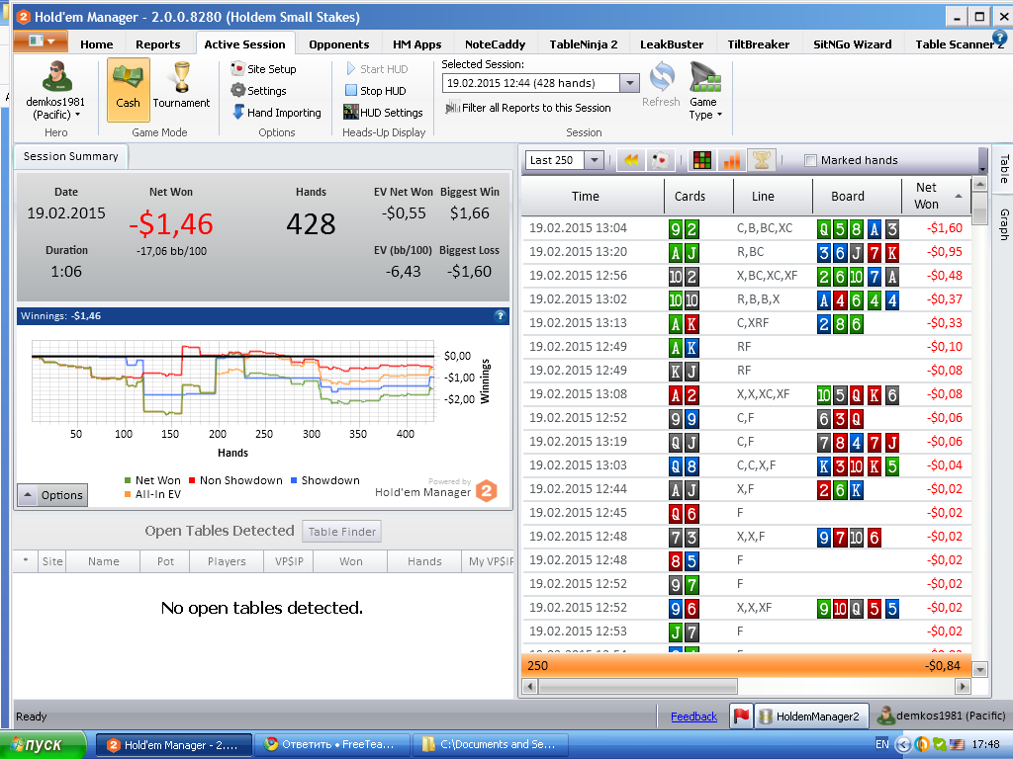Click the orange bar chart icon
1013x759 pixels.
(x=731, y=160)
